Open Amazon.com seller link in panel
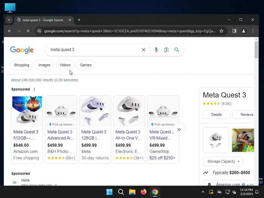264x198 pixels. click(x=228, y=184)
